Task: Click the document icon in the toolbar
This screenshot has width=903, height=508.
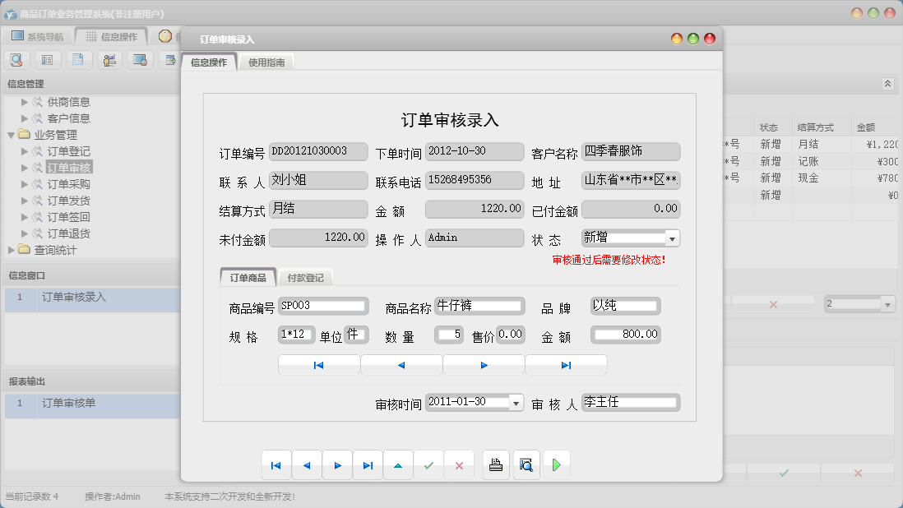Action: point(79,60)
